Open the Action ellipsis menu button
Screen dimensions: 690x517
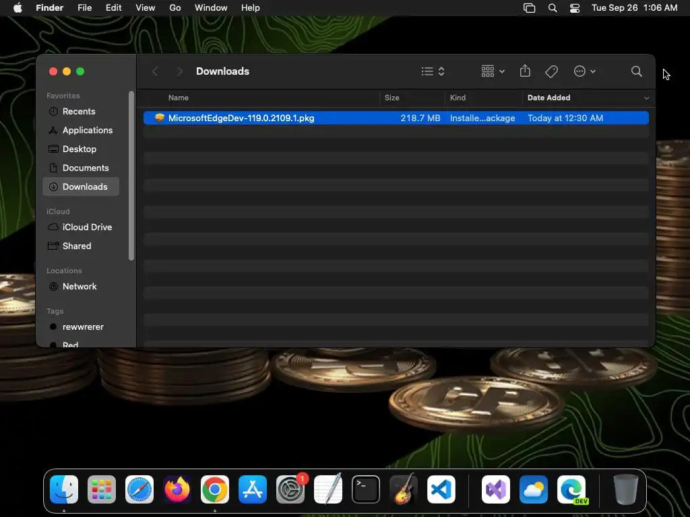584,71
